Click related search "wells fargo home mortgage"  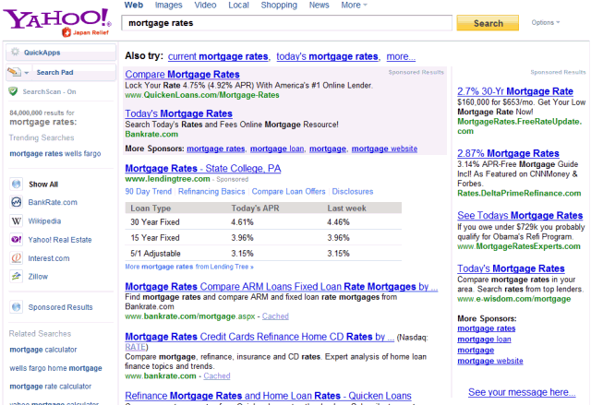(55, 368)
